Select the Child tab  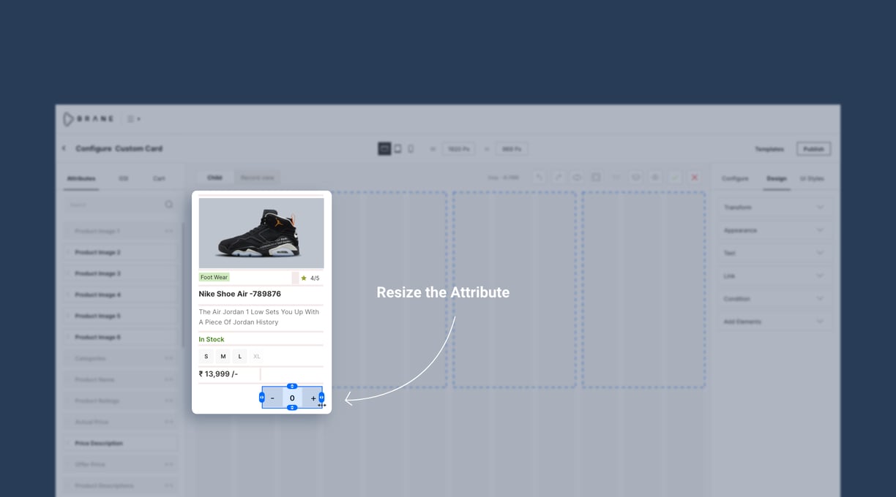click(x=214, y=178)
